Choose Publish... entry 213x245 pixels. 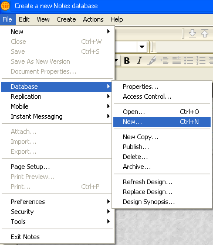tap(162, 147)
